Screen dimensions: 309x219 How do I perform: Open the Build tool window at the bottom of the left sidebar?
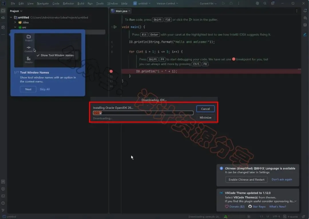pyautogui.click(x=3, y=182)
